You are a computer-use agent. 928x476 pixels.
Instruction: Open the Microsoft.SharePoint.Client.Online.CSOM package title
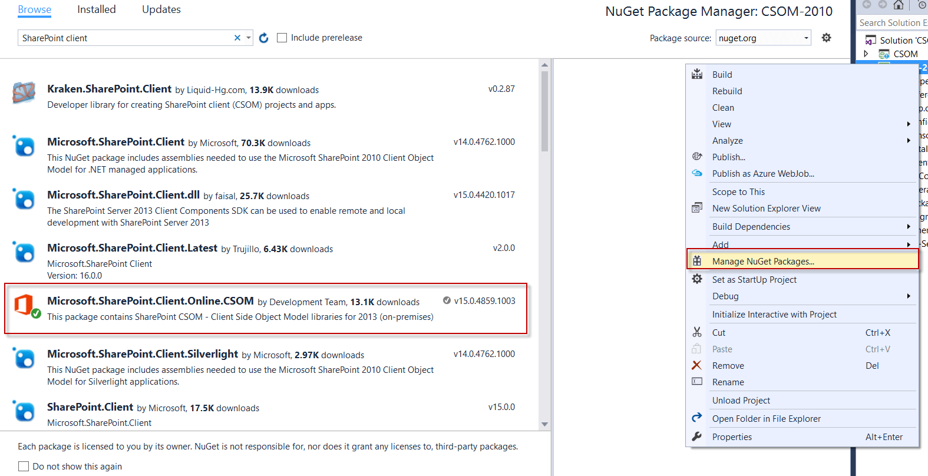pyautogui.click(x=150, y=301)
